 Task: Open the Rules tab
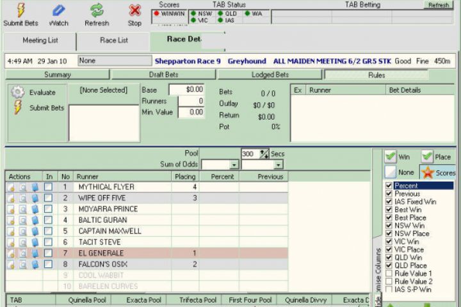[376, 75]
